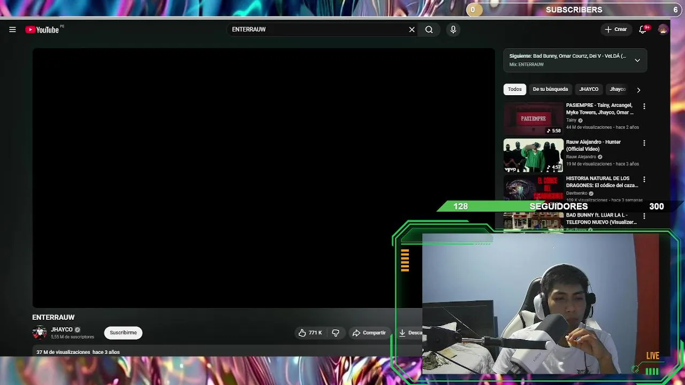Open the Crear create menu
685x385 pixels.
click(615, 29)
